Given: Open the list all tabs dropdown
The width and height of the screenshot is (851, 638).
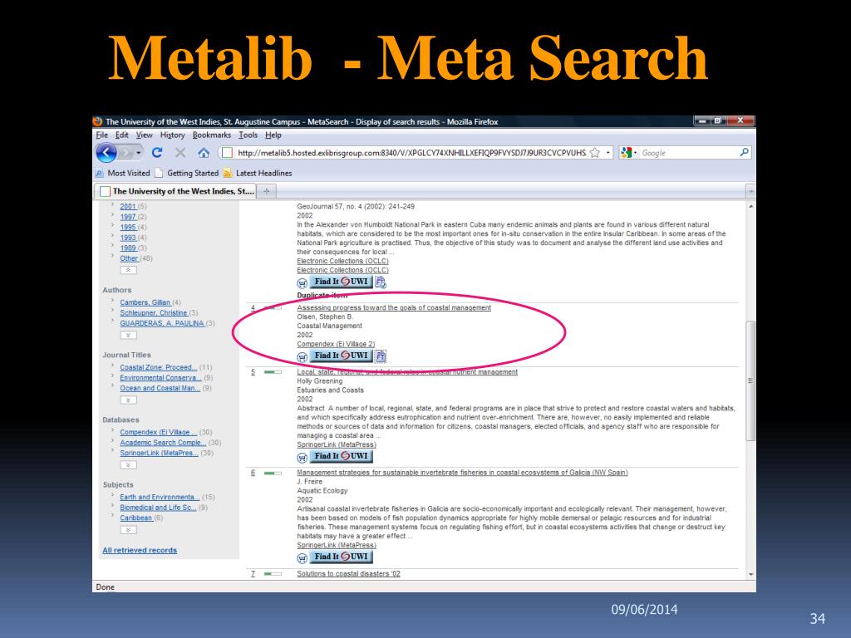Looking at the screenshot, I should tap(750, 191).
